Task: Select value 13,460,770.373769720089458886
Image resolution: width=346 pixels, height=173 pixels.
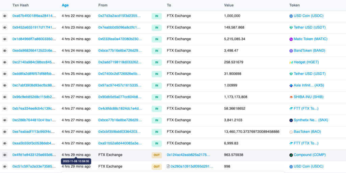Action: 252,132
